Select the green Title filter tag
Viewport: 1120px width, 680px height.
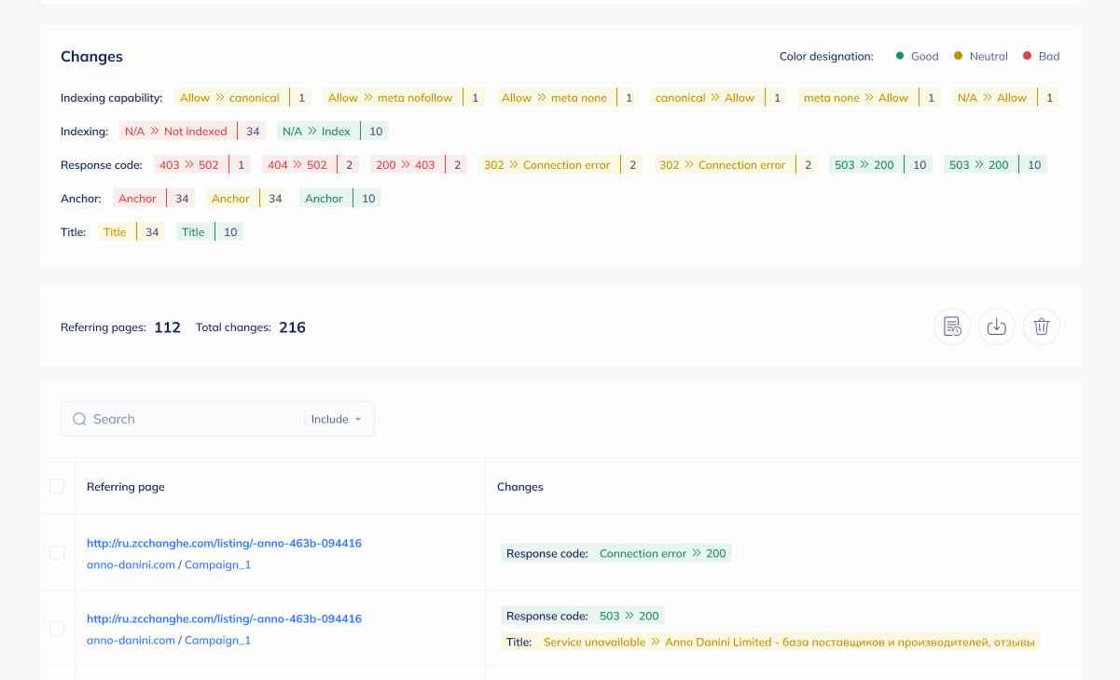tap(193, 232)
